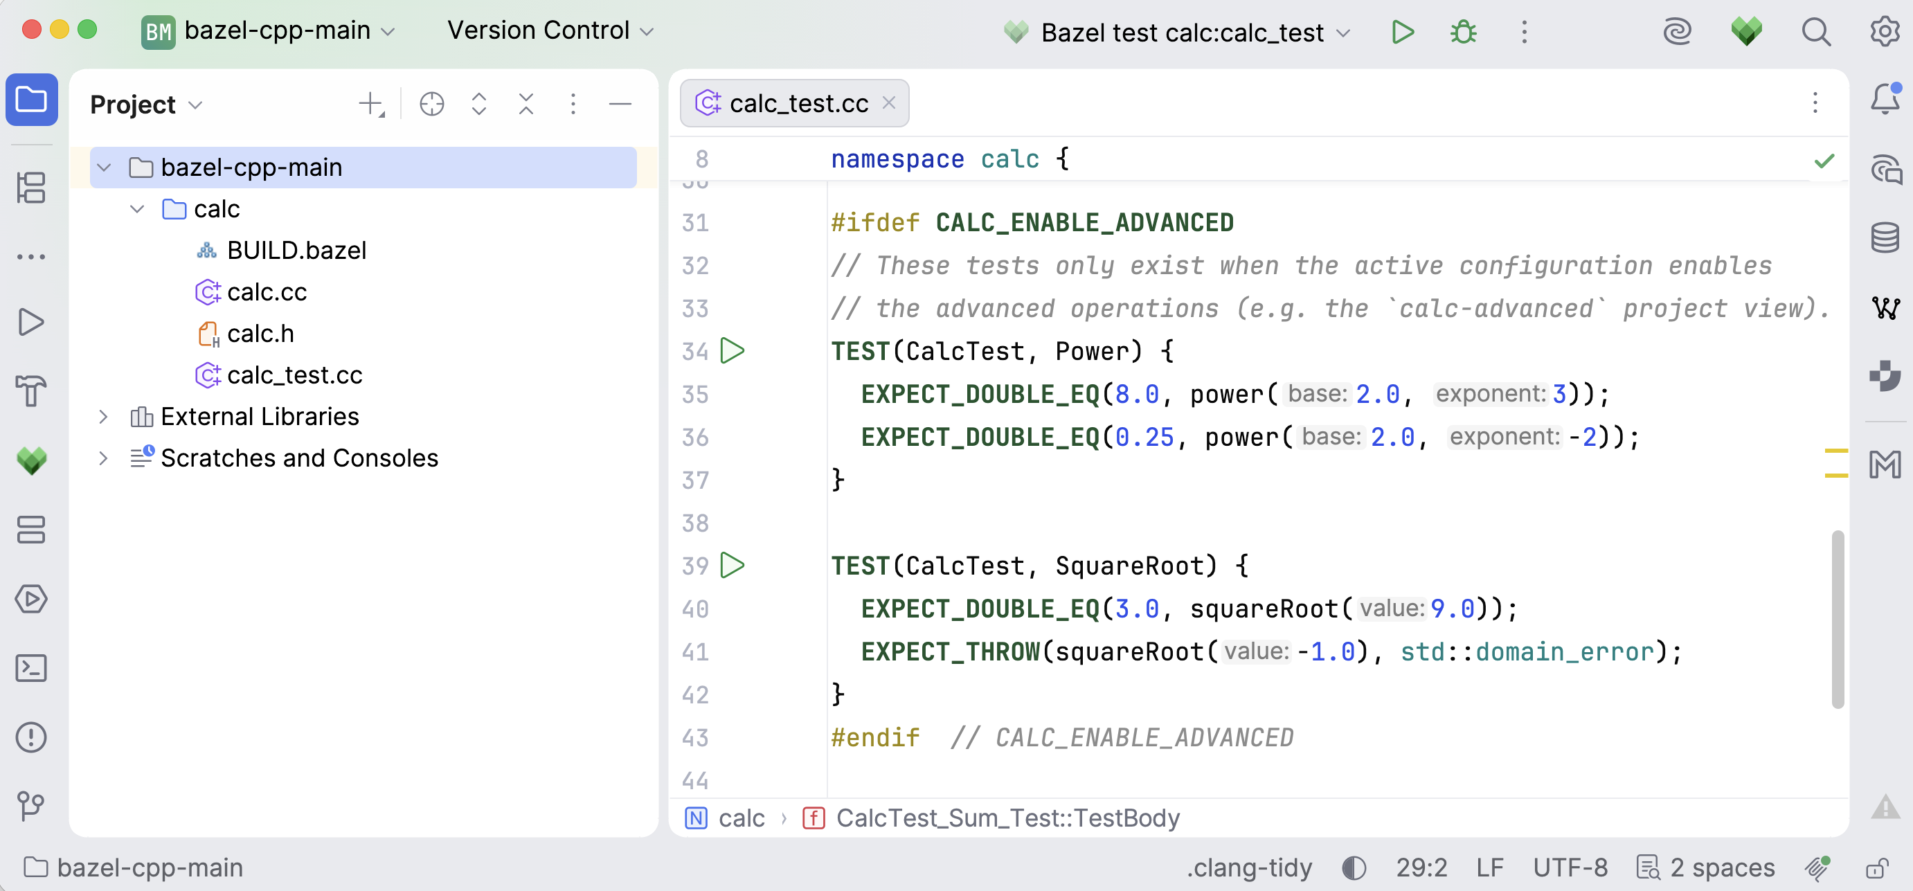Open the Terminal tool window
1913x891 pixels.
[31, 668]
